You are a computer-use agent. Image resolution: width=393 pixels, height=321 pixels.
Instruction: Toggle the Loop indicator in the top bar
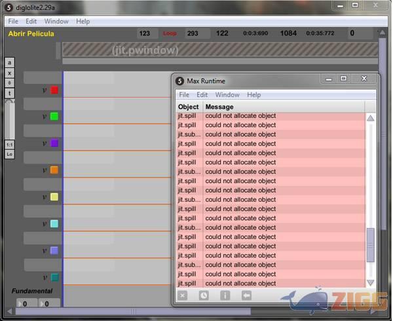(170, 33)
